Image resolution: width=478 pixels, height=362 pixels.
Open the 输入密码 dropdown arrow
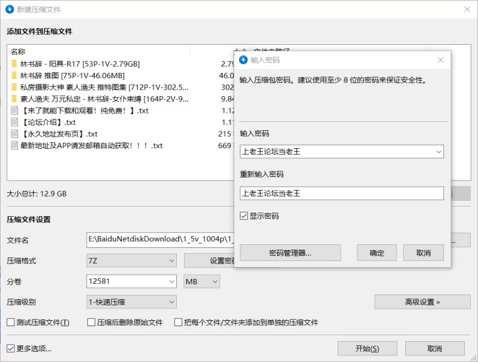(439, 152)
